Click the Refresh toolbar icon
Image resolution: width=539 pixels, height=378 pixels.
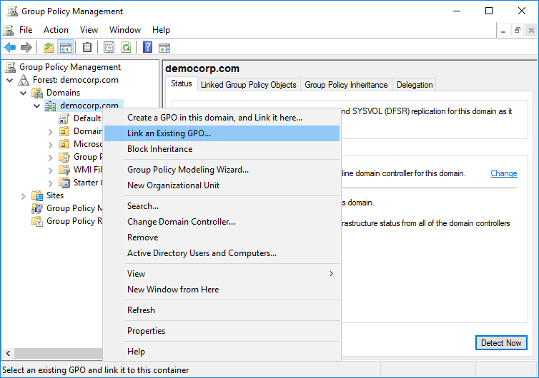[126, 48]
